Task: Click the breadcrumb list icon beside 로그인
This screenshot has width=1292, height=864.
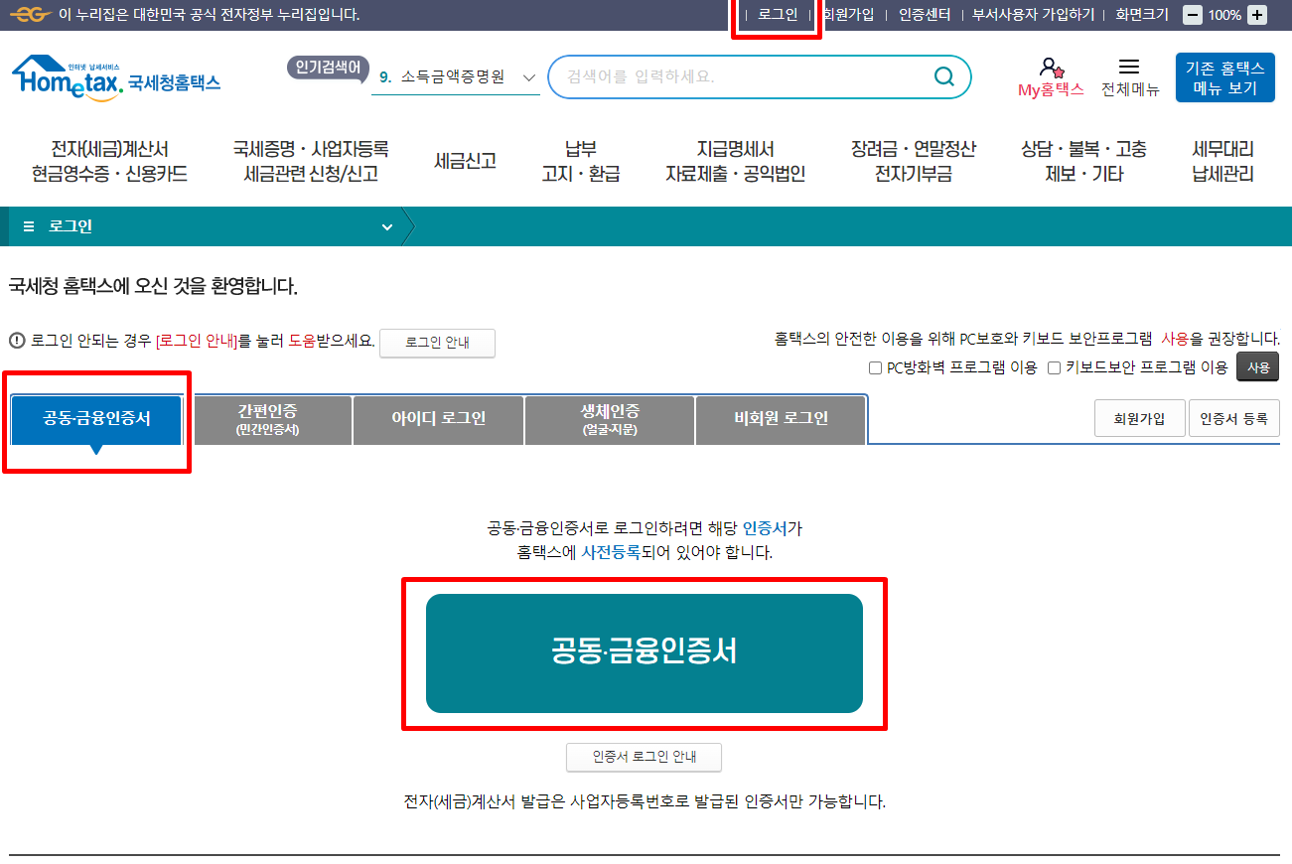Action: [x=29, y=226]
